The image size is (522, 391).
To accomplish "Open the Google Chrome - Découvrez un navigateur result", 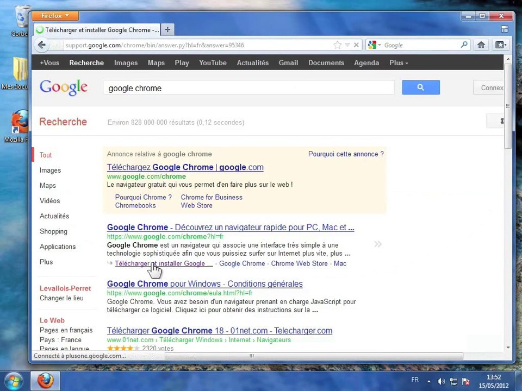I will [231, 228].
